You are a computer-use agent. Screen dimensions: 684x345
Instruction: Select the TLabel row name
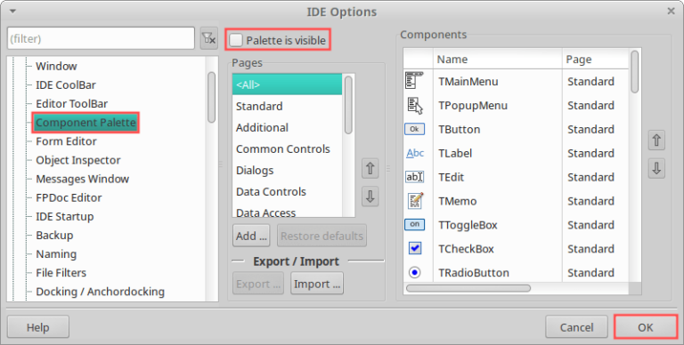(455, 153)
